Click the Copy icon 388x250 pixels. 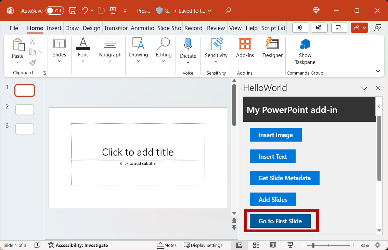(33, 52)
